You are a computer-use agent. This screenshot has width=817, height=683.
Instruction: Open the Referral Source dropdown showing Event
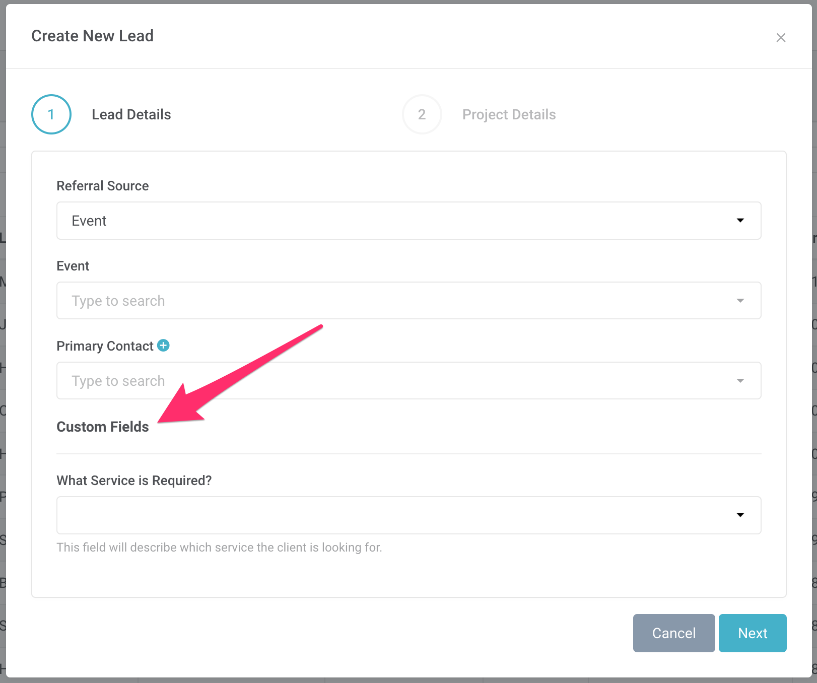click(x=393, y=221)
